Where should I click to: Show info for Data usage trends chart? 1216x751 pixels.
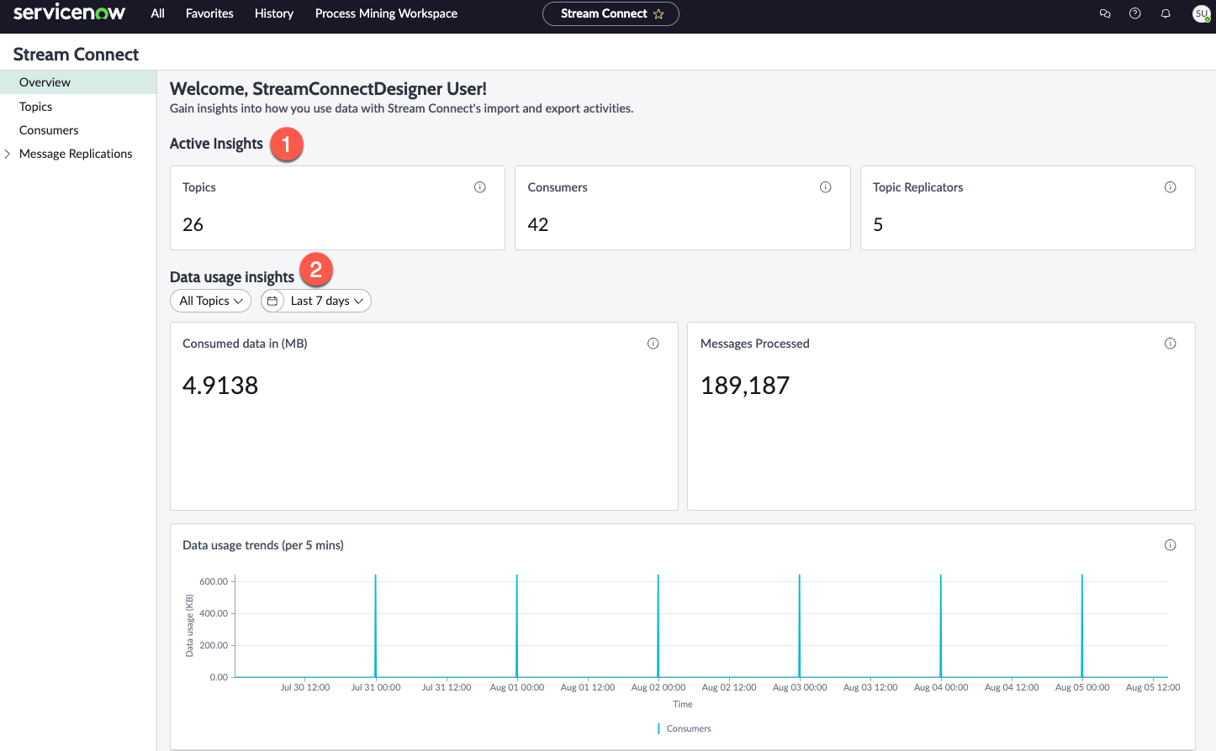tap(1171, 545)
